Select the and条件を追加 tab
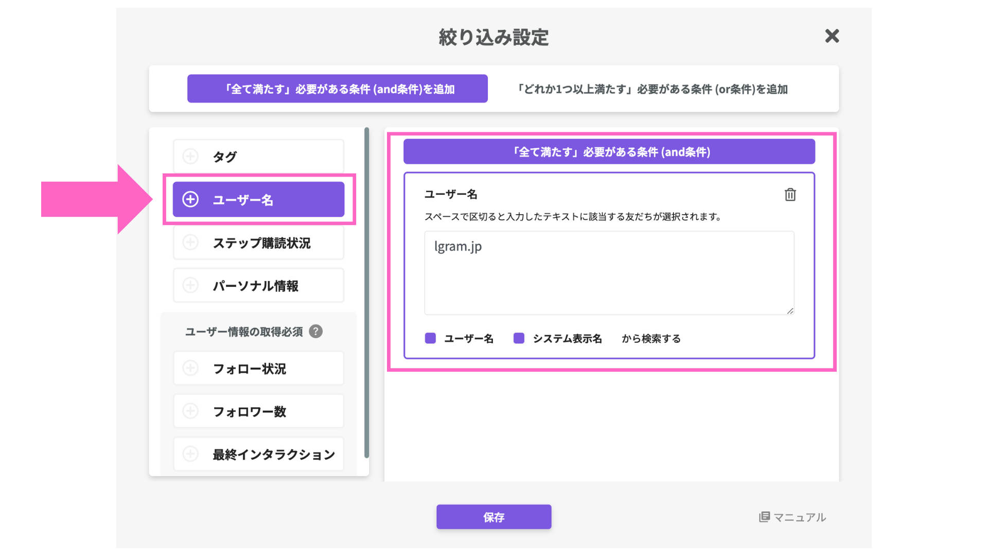This screenshot has width=988, height=556. point(337,89)
